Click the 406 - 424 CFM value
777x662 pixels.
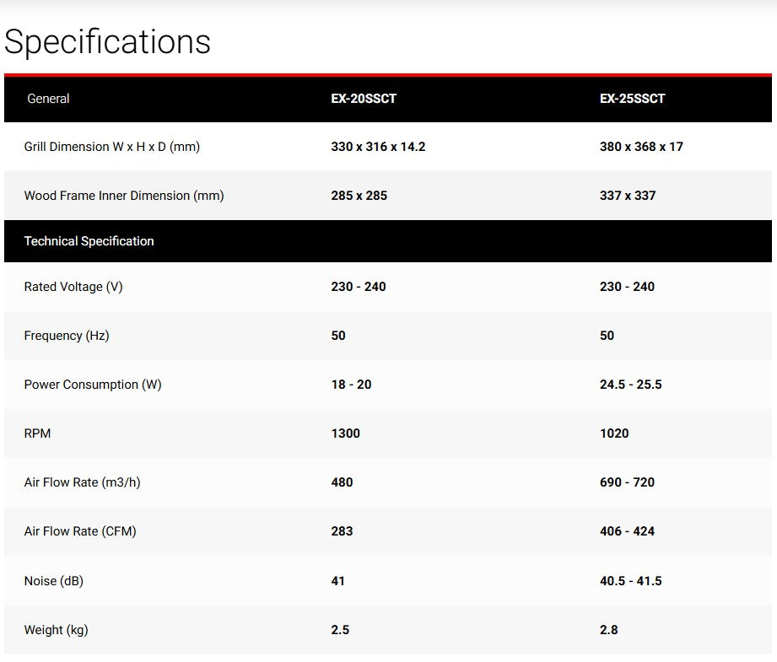[x=627, y=531]
